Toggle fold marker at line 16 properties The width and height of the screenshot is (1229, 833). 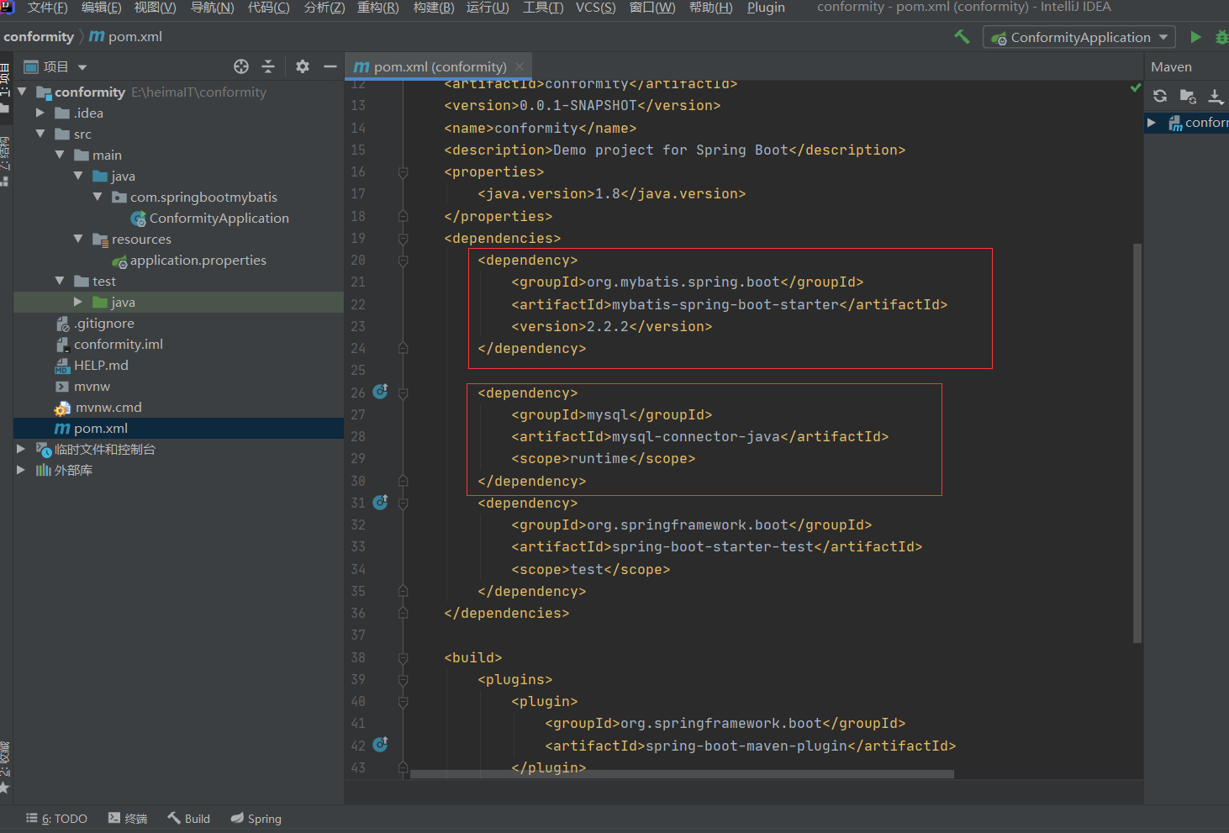(403, 172)
